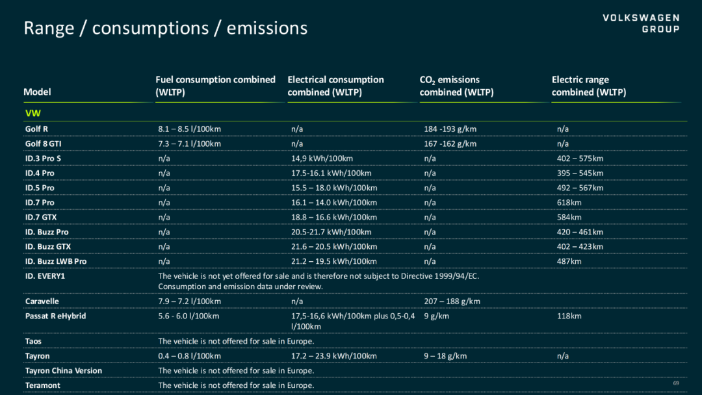Click the page number 69 in the slide corner

[x=676, y=383]
